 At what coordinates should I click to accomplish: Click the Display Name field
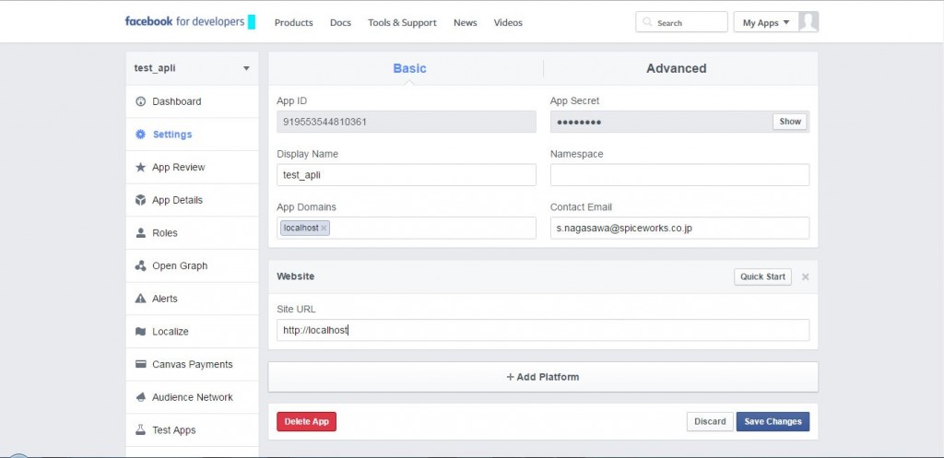407,175
